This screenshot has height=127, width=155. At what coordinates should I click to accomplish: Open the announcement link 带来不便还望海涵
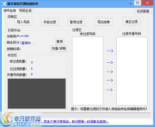(x=57, y=122)
